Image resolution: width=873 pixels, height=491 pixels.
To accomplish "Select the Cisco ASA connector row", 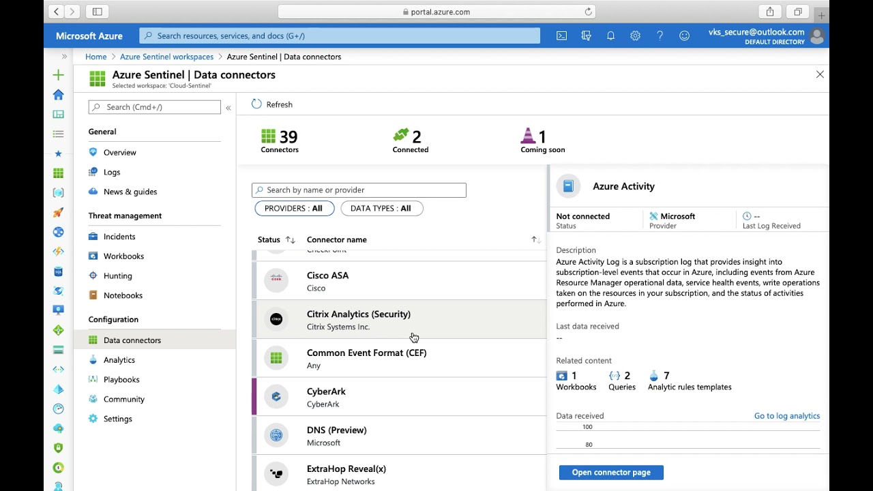I will pyautogui.click(x=399, y=282).
